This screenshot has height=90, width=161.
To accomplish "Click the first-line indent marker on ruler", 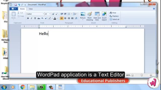I will 39,25.
